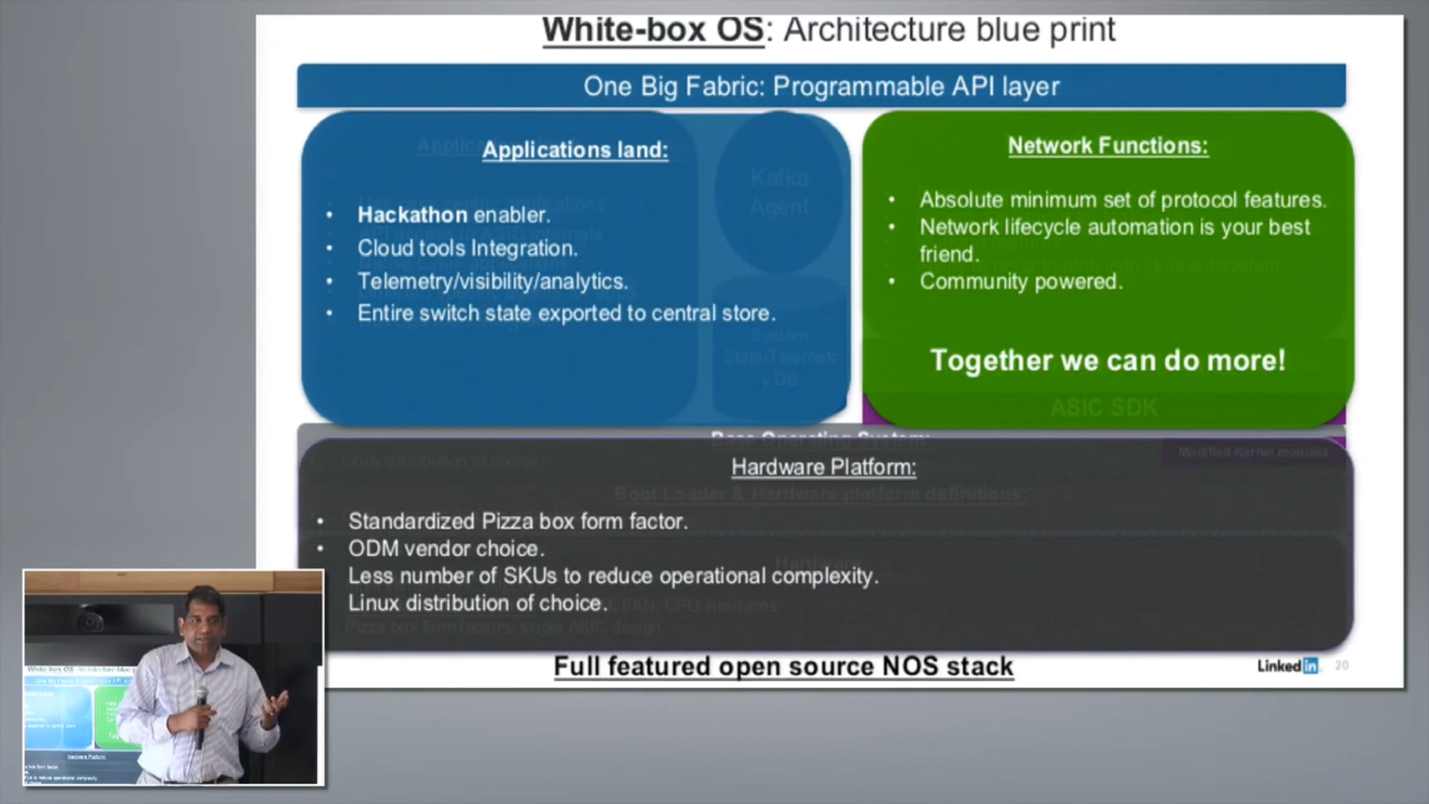This screenshot has width=1429, height=804.
Task: Click the ODM vendor choice bullet
Action: (446, 549)
